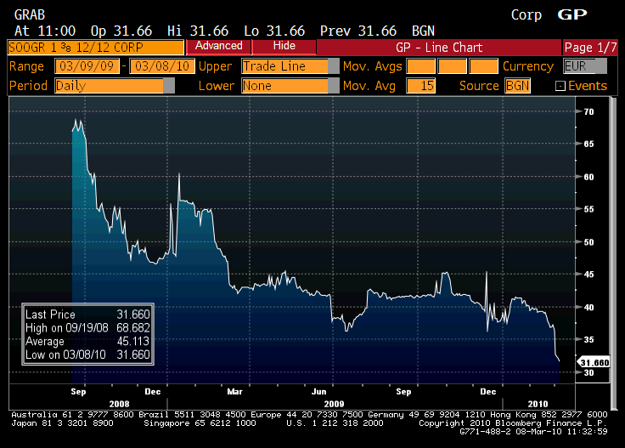The image size is (625, 448).
Task: Click the GP - Line Chart title bar
Action: 439,47
